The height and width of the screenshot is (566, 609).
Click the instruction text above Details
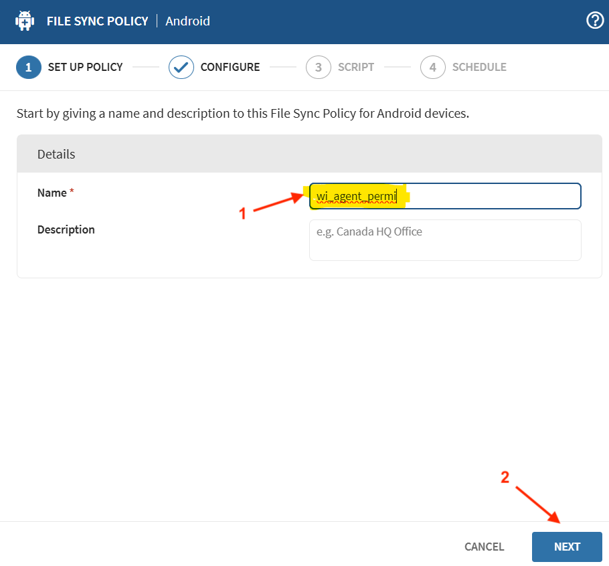tap(242, 113)
